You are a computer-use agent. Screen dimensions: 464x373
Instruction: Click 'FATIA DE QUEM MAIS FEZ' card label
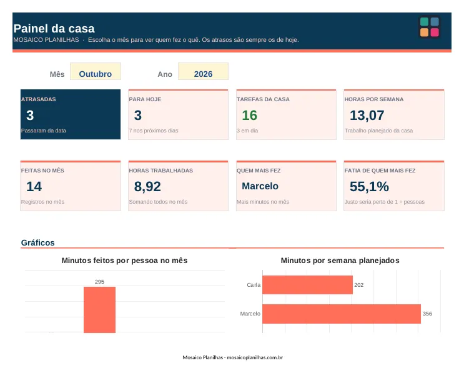[380, 171]
